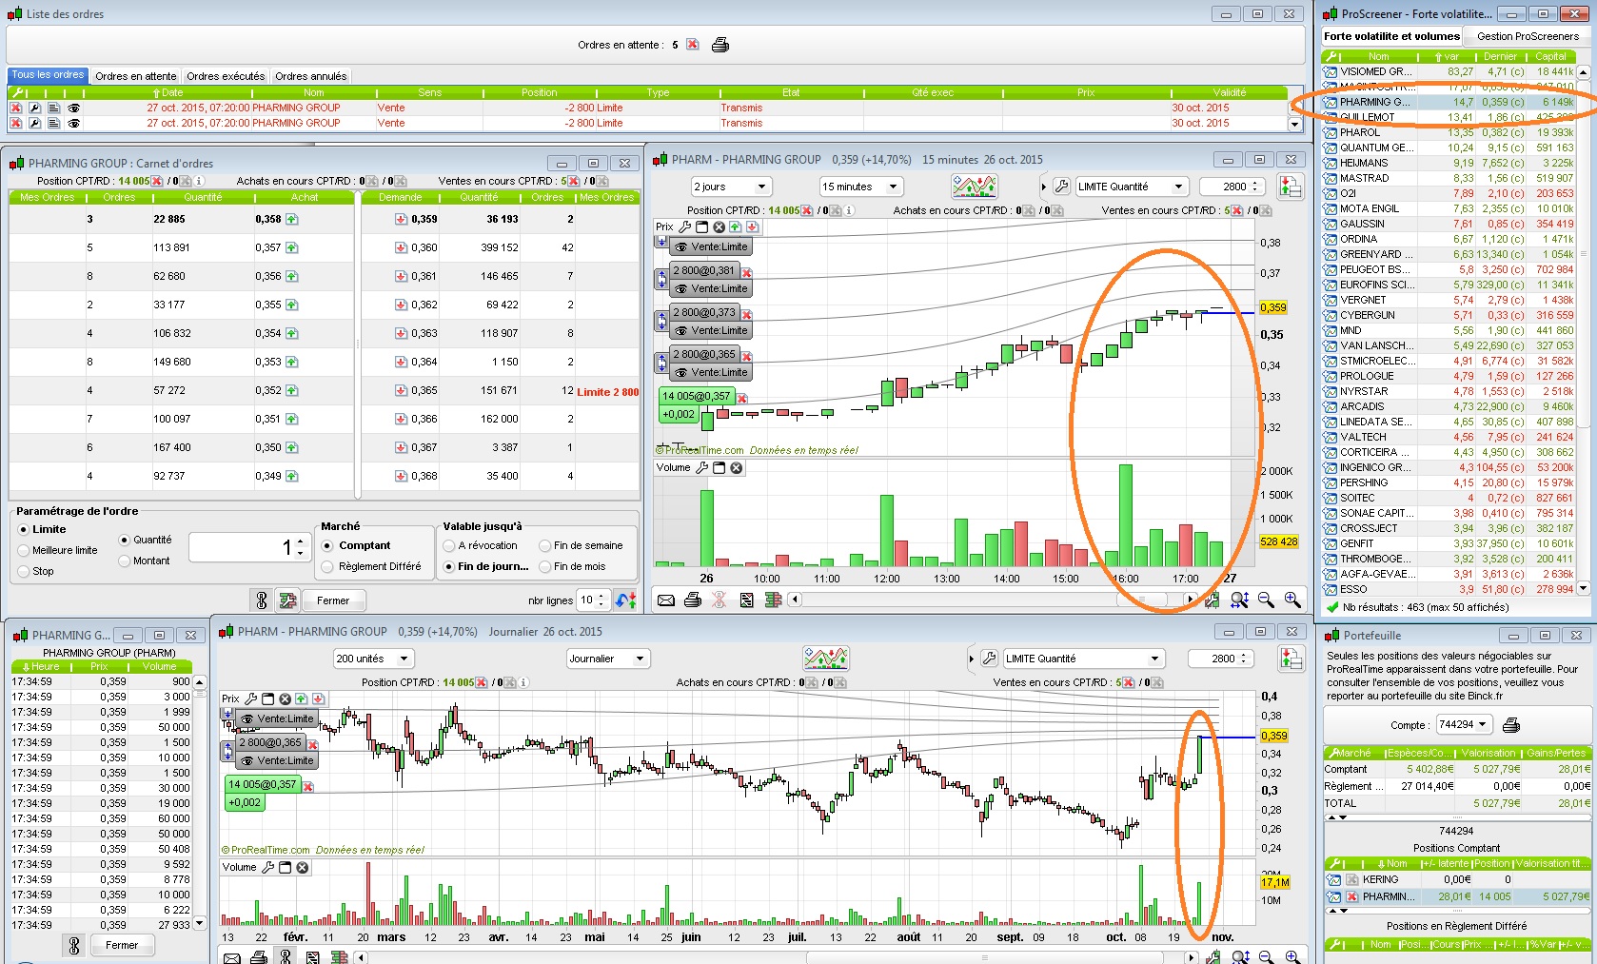
Task: Zoom in on the 15-minute chart
Action: point(1292,600)
